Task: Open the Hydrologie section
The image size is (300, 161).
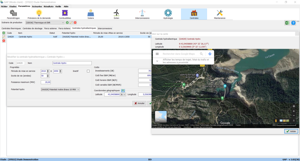Action: [x=168, y=14]
